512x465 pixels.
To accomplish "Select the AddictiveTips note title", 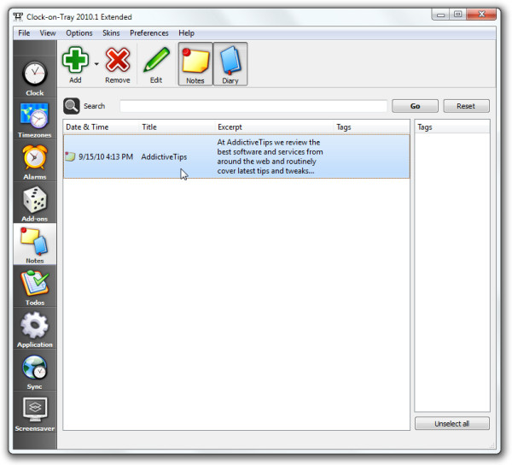I will pos(164,157).
